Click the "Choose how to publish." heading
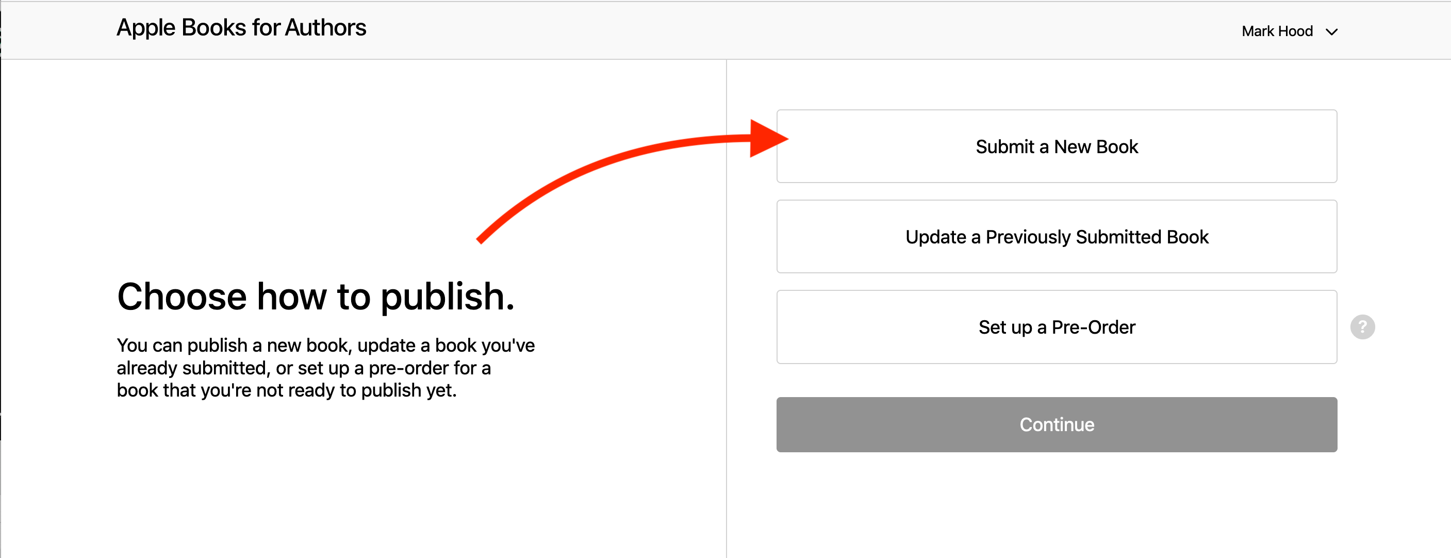Image resolution: width=1451 pixels, height=558 pixels. [x=316, y=297]
